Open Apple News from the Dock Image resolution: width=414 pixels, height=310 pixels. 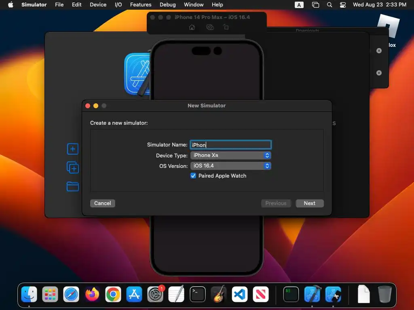coord(261,294)
